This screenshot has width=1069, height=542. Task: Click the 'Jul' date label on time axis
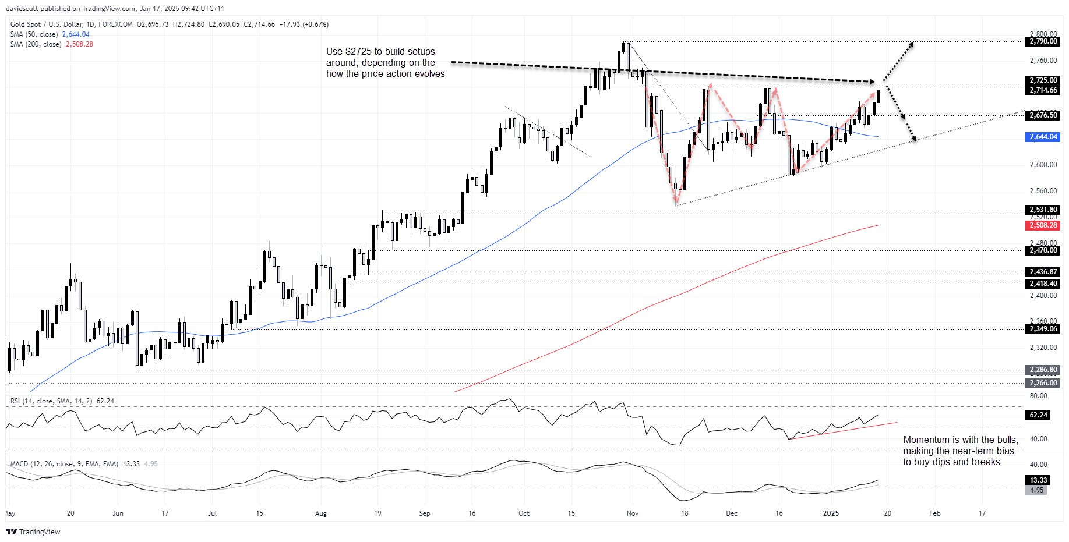[x=212, y=513]
